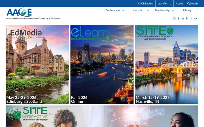
Task: Click the eLearn World Conference logo
Action: [91, 33]
